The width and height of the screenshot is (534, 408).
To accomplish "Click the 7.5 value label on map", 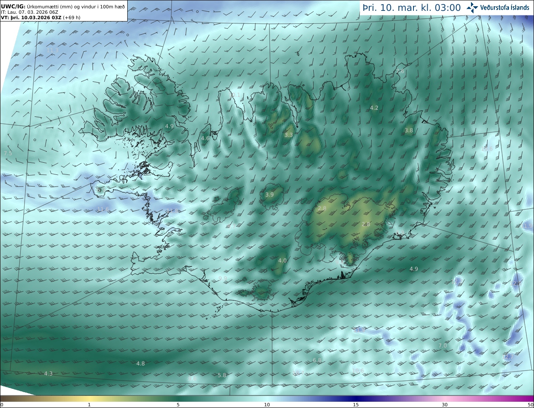I will pos(8,154).
